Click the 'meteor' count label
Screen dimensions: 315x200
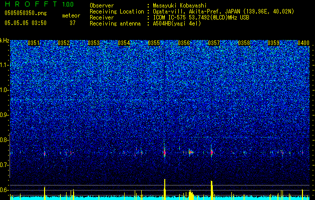tap(71, 15)
